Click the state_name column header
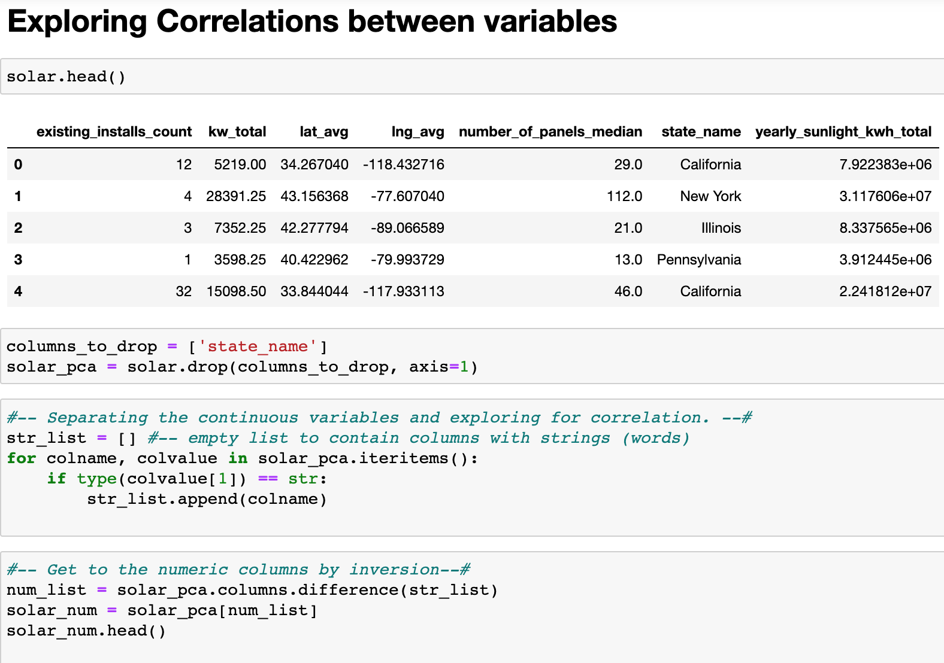Viewport: 944px width, 663px height. [701, 132]
